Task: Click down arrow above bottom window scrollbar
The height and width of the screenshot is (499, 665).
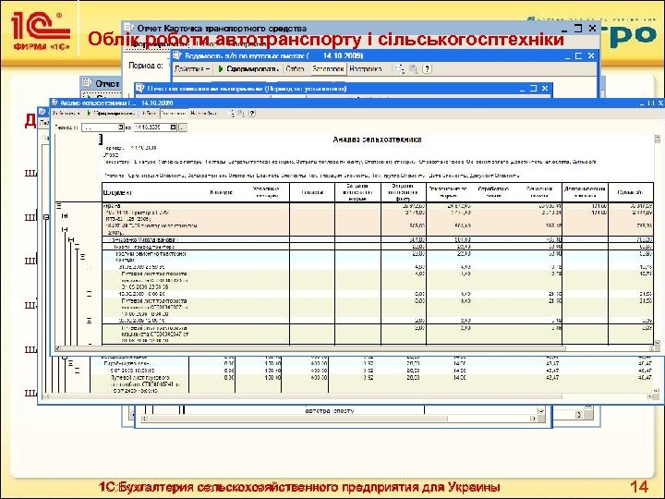Action: [x=540, y=410]
